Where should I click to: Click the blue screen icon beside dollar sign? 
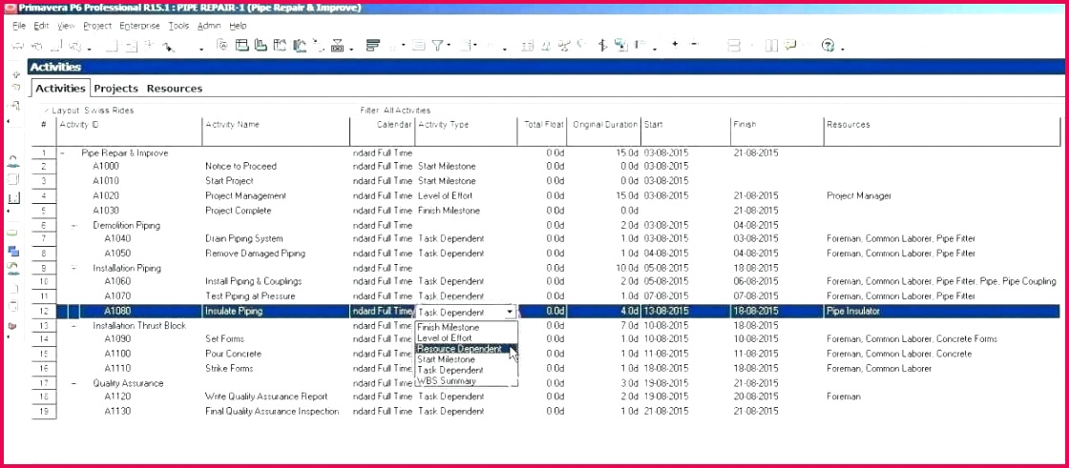620,46
